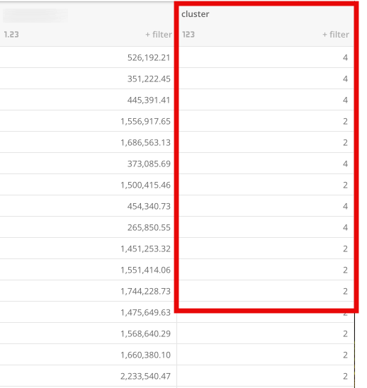Select the cluster column header
The height and width of the screenshot is (388, 367).
click(x=196, y=14)
